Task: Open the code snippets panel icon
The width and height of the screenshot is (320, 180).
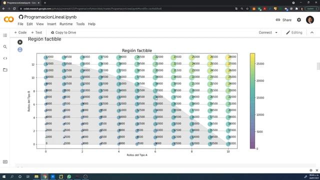Action: tap(5, 58)
